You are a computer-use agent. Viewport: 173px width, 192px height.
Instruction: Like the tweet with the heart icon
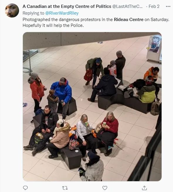point(105,188)
